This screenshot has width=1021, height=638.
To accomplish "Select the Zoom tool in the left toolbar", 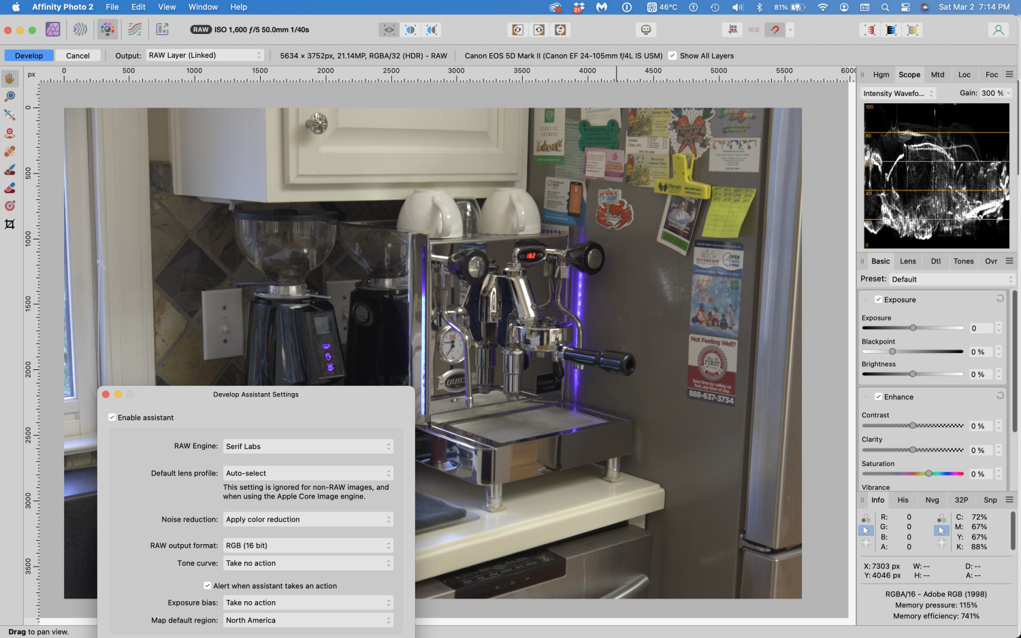I will (x=10, y=96).
